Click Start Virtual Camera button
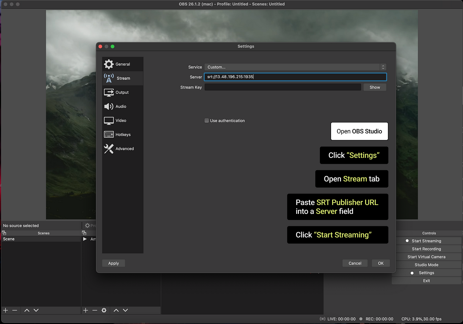 [x=427, y=257]
